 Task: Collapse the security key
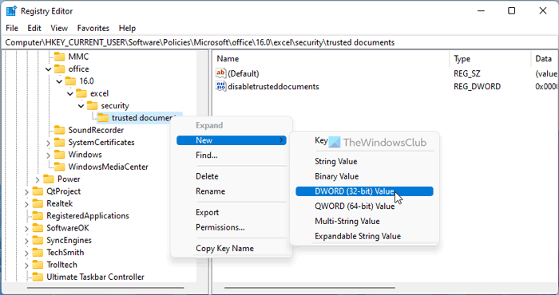[81, 106]
